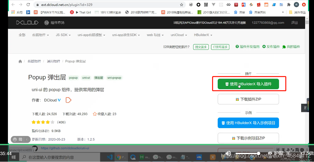Click the orange tag icon beside DCloud
The image size is (314, 162).
[x=69, y=100]
